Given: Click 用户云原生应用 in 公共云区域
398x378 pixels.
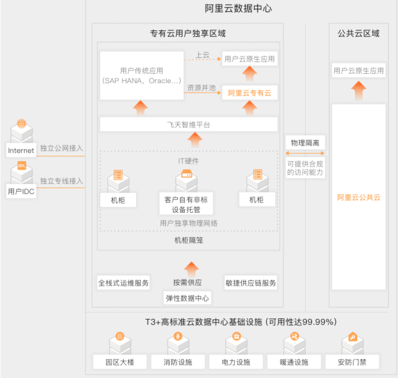Looking at the screenshot, I should click(359, 70).
